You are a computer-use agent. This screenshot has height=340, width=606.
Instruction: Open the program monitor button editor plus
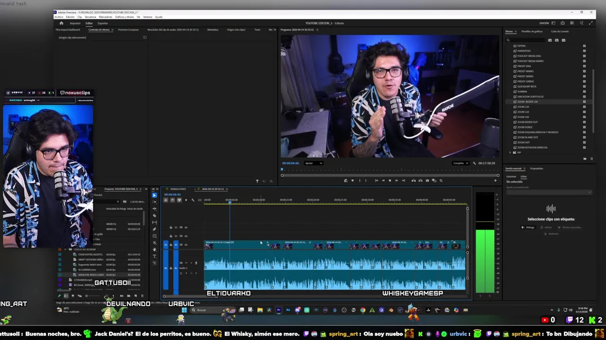[x=495, y=180]
